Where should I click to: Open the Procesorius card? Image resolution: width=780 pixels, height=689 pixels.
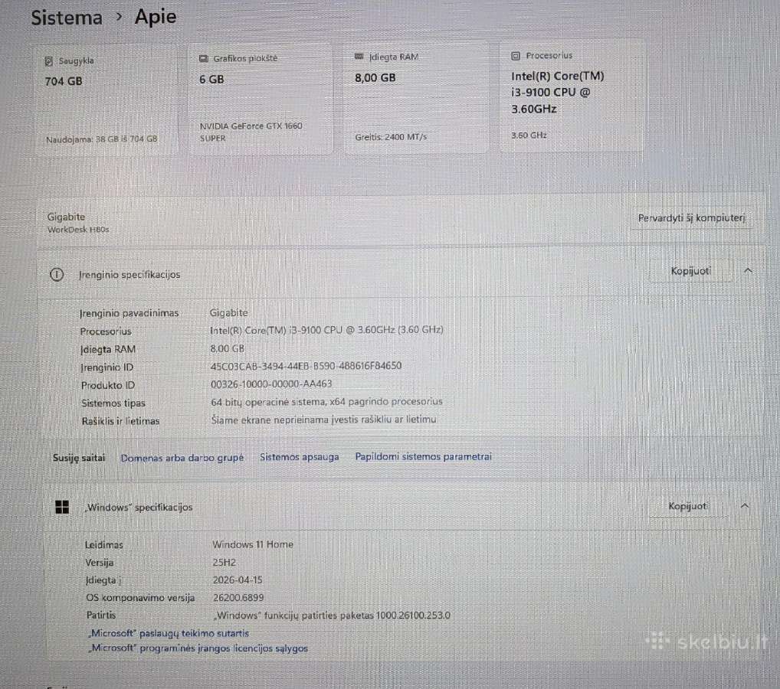click(572, 96)
